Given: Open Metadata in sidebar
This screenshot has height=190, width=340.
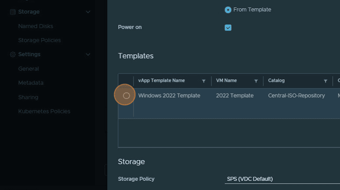Looking at the screenshot, I should pyautogui.click(x=31, y=83).
